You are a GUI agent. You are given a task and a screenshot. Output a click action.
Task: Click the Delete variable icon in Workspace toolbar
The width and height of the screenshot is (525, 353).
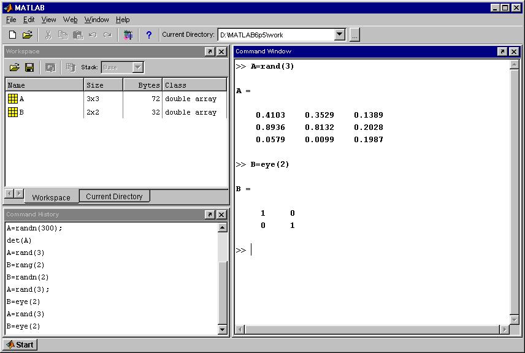(x=71, y=67)
